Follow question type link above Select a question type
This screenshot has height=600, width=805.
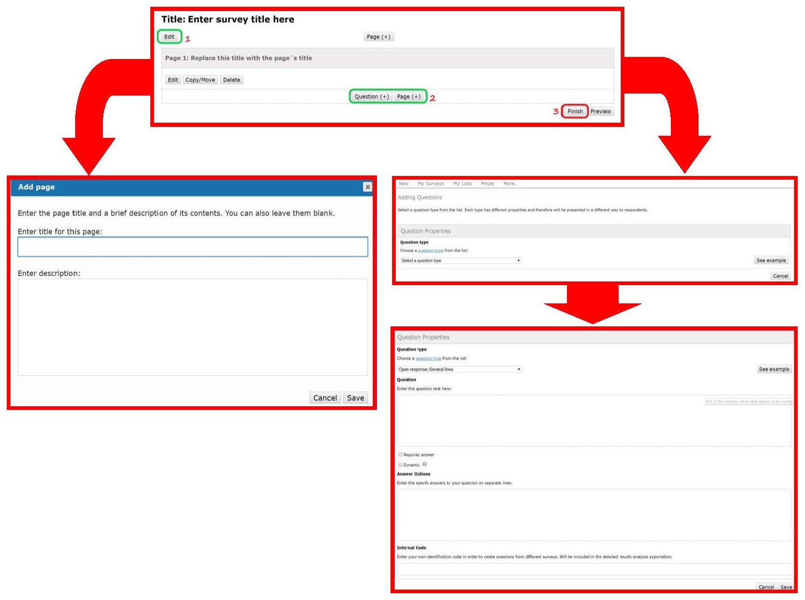(431, 251)
